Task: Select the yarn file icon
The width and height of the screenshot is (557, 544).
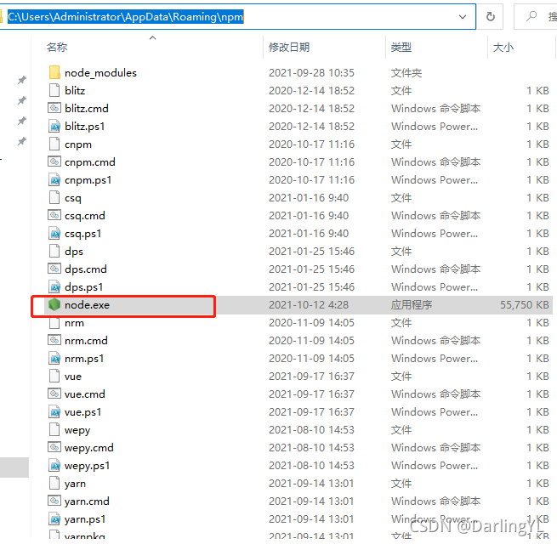Action: (x=54, y=484)
